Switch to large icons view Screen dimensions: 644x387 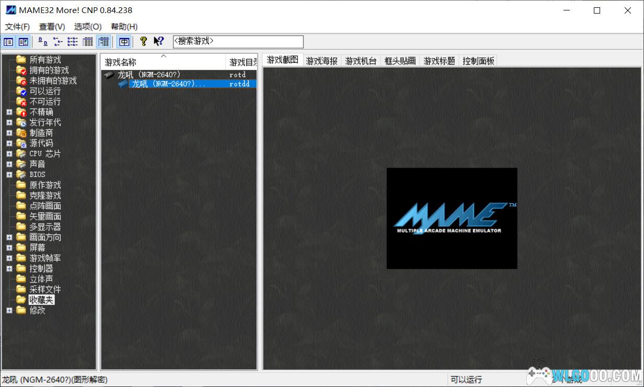click(43, 42)
